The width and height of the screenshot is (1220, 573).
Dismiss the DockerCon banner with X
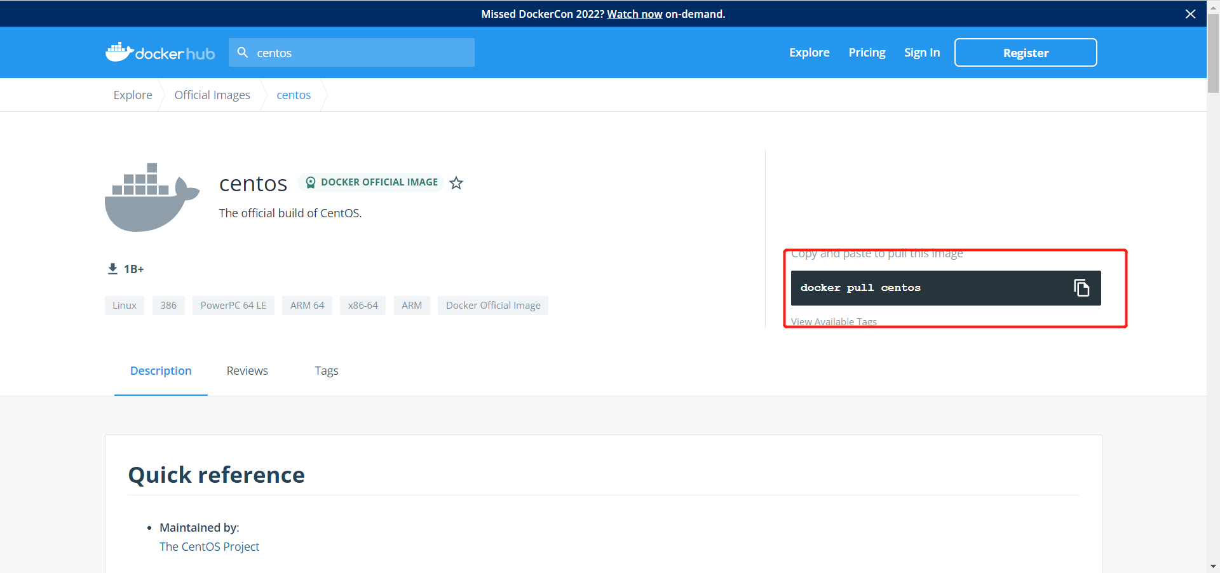click(x=1190, y=14)
